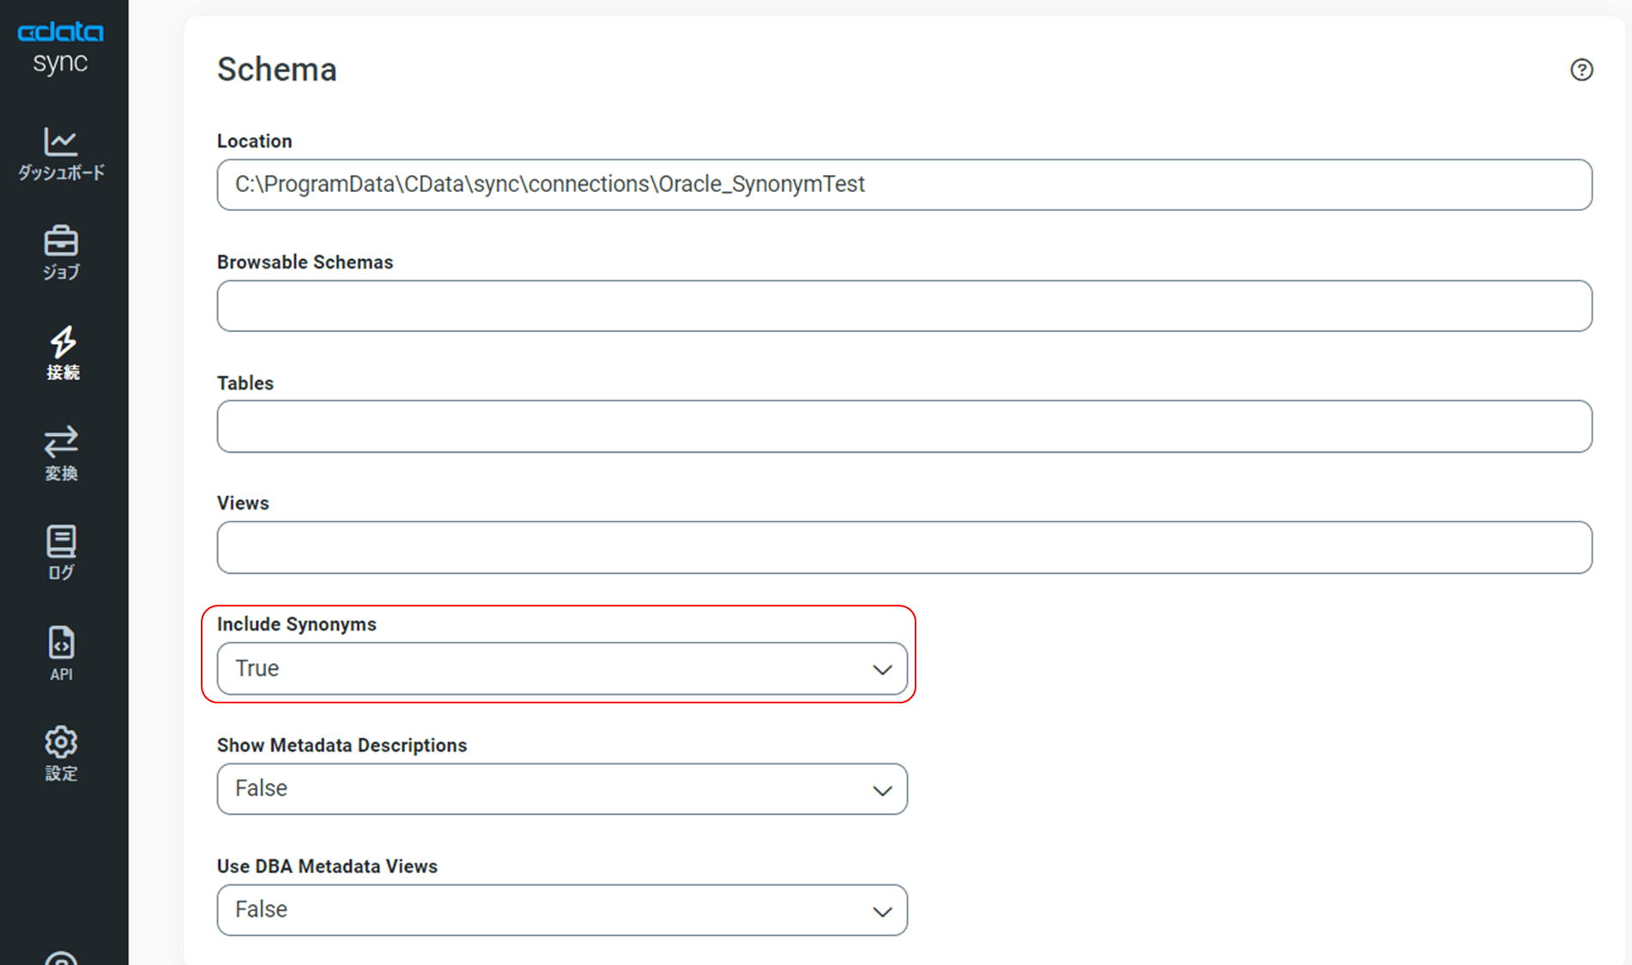Image resolution: width=1632 pixels, height=965 pixels.
Task: Go to Jobs briefcase icon
Action: [61, 242]
